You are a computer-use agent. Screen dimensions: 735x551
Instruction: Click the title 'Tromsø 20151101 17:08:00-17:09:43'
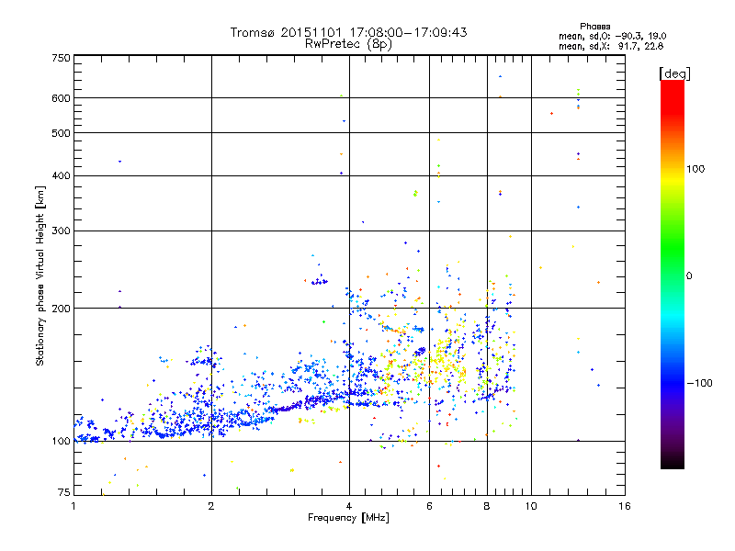348,32
